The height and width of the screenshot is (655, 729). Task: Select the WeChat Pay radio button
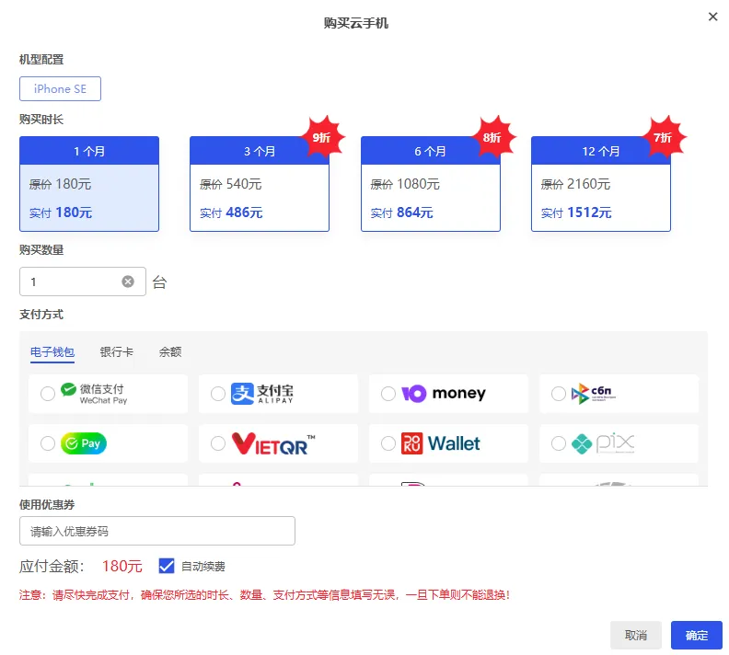[48, 394]
